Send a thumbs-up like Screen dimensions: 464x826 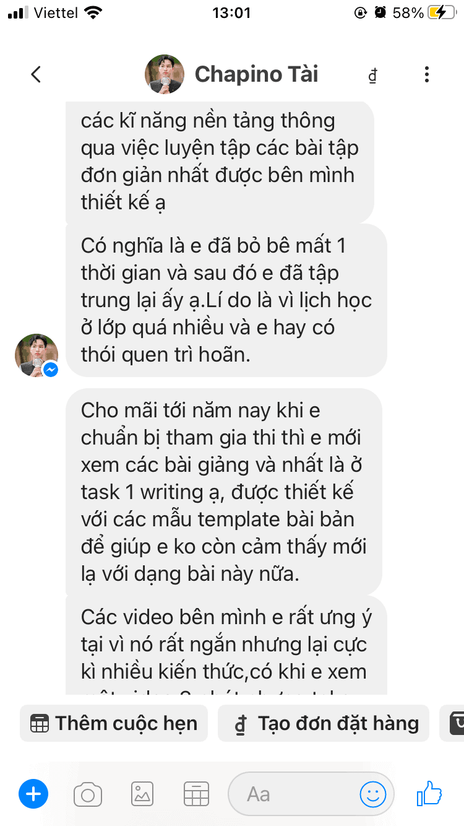coord(429,793)
